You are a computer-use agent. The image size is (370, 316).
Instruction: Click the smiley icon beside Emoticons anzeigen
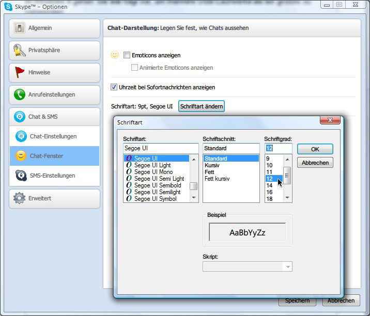click(x=115, y=55)
